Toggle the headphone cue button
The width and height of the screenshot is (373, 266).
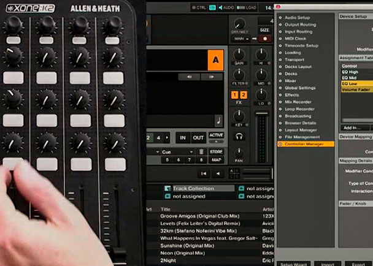pyautogui.click(x=239, y=137)
